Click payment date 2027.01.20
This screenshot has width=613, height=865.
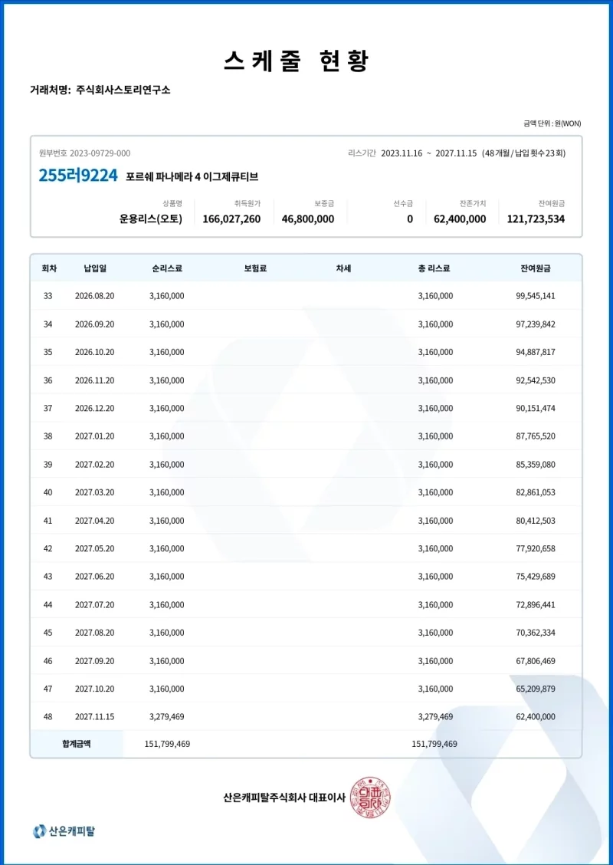95,436
